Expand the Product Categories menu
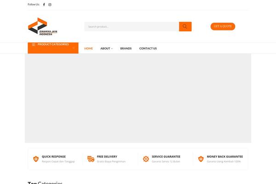276x184 pixels. [x=53, y=48]
